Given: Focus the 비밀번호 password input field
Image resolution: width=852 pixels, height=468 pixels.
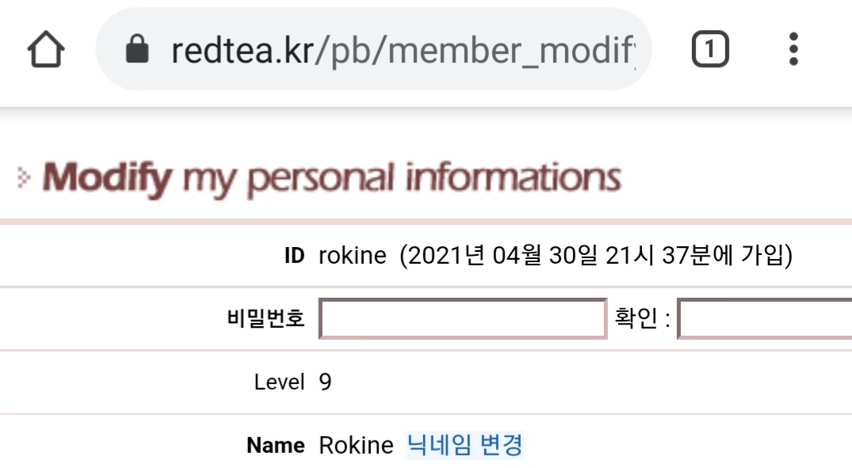Looking at the screenshot, I should tap(463, 319).
